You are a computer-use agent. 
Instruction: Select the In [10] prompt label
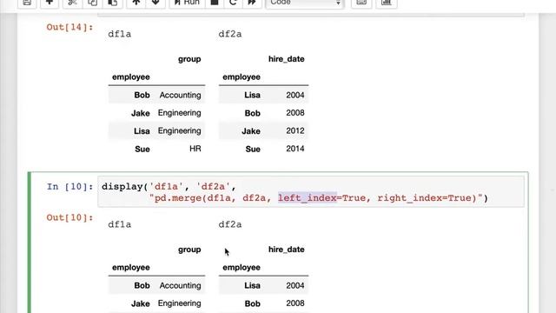point(69,187)
